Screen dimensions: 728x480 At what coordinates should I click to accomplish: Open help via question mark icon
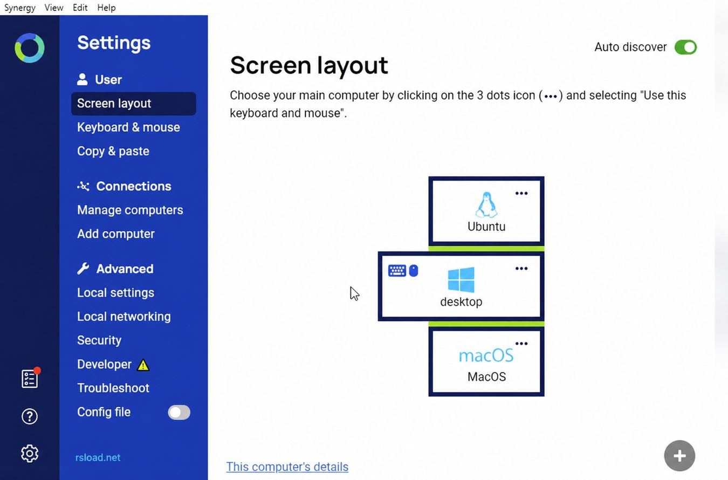click(30, 416)
